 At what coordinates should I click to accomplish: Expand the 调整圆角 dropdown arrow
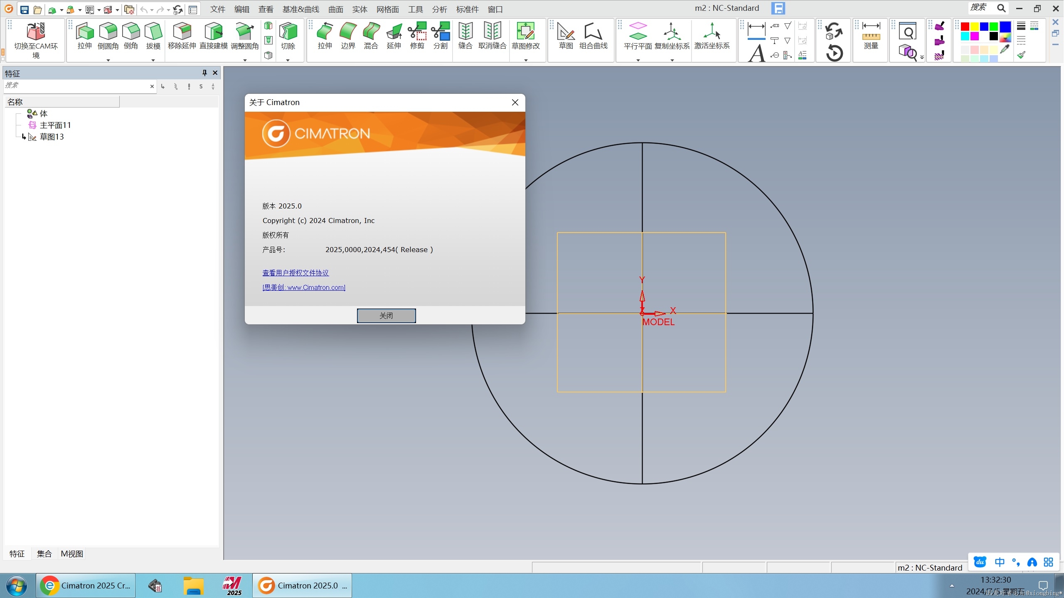click(x=245, y=61)
